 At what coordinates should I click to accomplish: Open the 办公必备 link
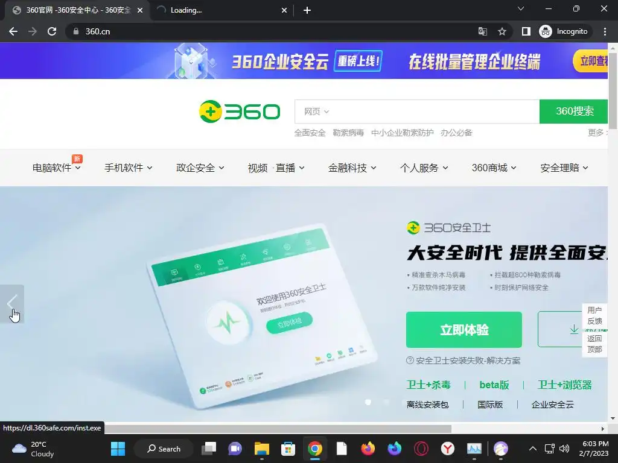coord(456,133)
